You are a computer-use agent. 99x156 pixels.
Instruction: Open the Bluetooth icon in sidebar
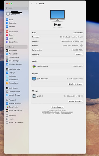pos(7,23)
